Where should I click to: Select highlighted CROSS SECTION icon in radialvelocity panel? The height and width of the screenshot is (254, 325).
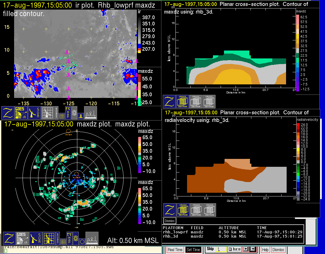[183, 210]
